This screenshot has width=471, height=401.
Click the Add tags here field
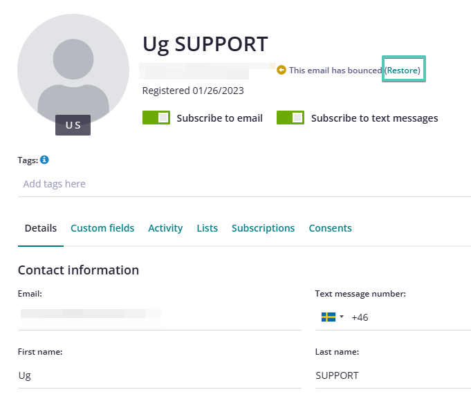pyautogui.click(x=244, y=184)
